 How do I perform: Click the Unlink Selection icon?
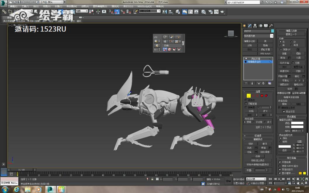pos(10,12)
